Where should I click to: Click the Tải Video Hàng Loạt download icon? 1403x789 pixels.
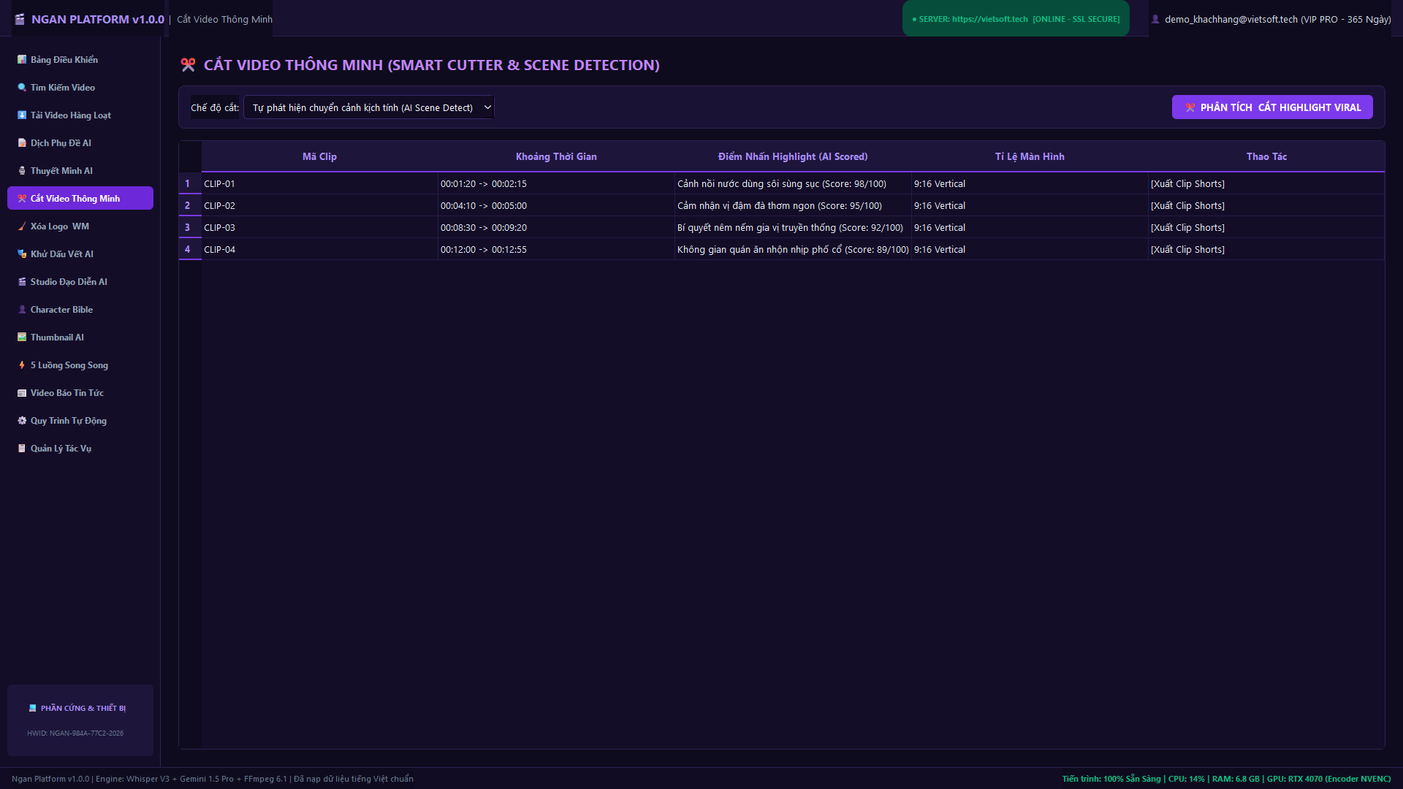22,115
